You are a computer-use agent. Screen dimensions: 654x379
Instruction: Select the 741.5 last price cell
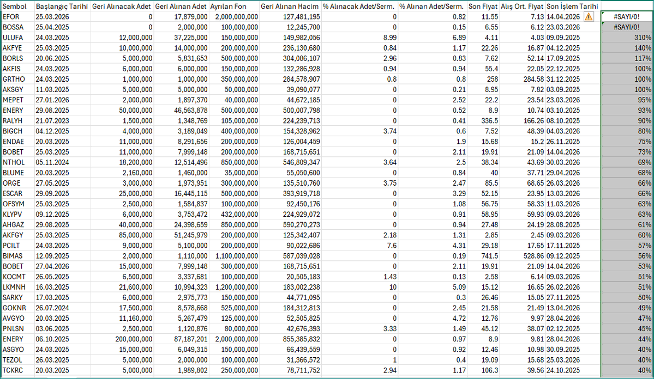(x=483, y=256)
